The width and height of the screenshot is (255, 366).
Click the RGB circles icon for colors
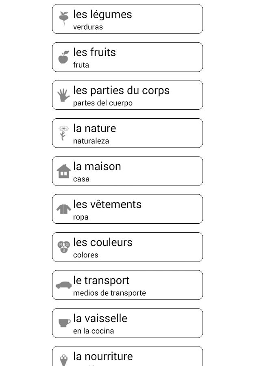(64, 247)
